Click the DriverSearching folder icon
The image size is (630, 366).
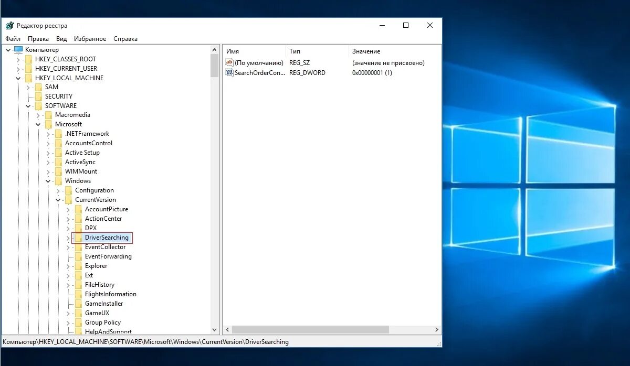(78, 238)
